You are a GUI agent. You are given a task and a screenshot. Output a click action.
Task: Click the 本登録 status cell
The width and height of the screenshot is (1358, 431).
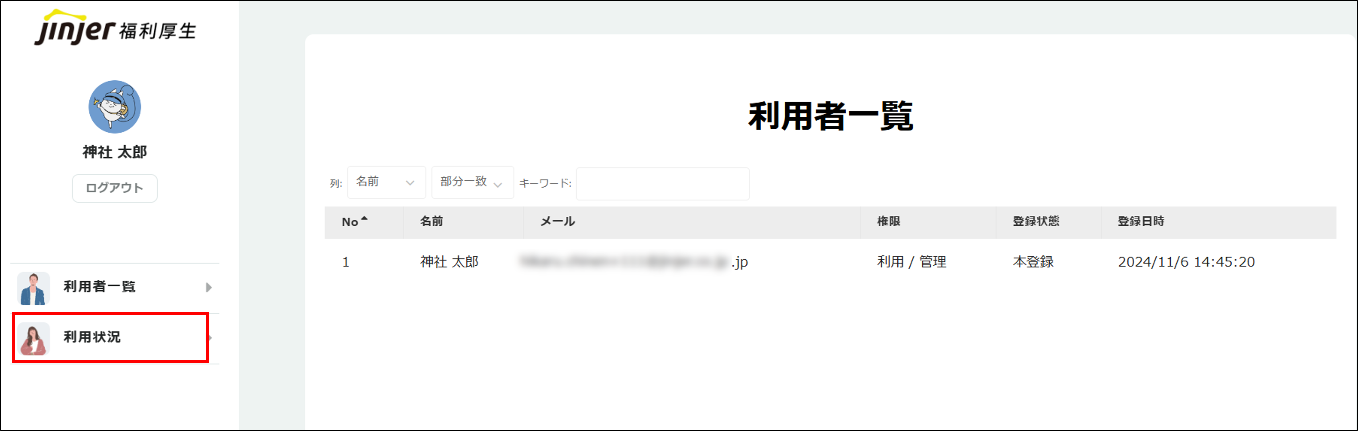coord(1033,262)
